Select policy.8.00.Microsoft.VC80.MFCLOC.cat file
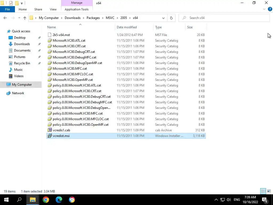273x205 pixels. 81,119
